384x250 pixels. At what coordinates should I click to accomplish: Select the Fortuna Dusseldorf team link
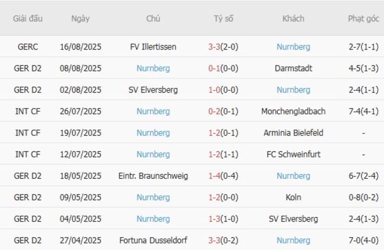point(153,241)
